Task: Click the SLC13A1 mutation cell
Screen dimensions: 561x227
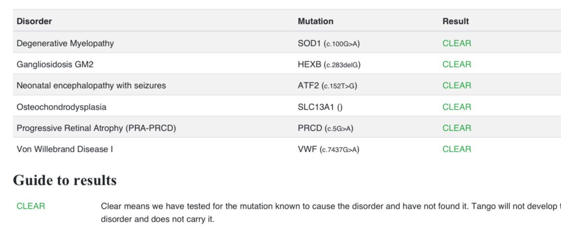Action: [x=320, y=107]
